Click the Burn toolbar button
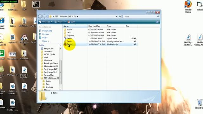Screen dimensions: 203x114 pos(71,22)
